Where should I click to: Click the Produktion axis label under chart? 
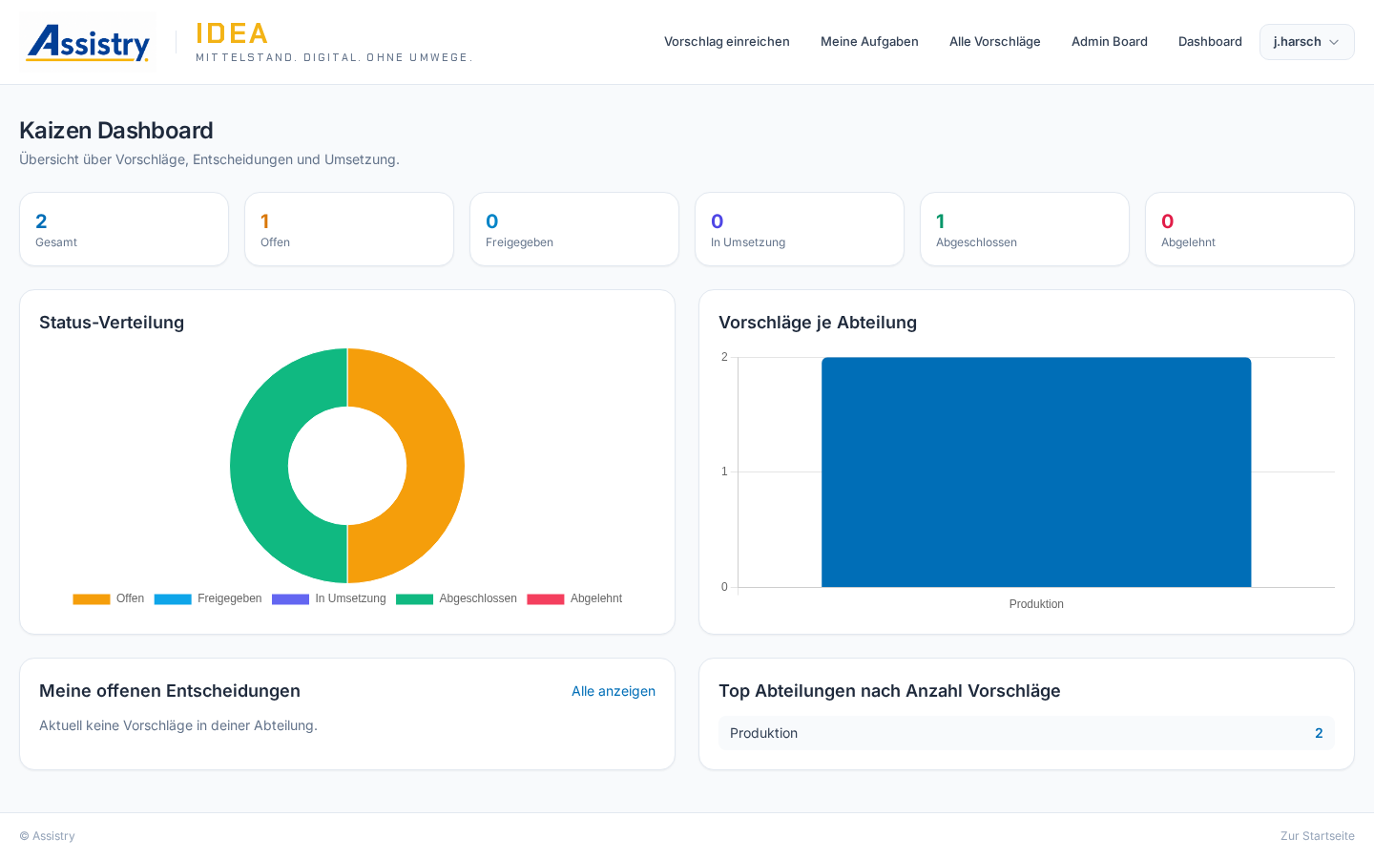(x=1036, y=604)
